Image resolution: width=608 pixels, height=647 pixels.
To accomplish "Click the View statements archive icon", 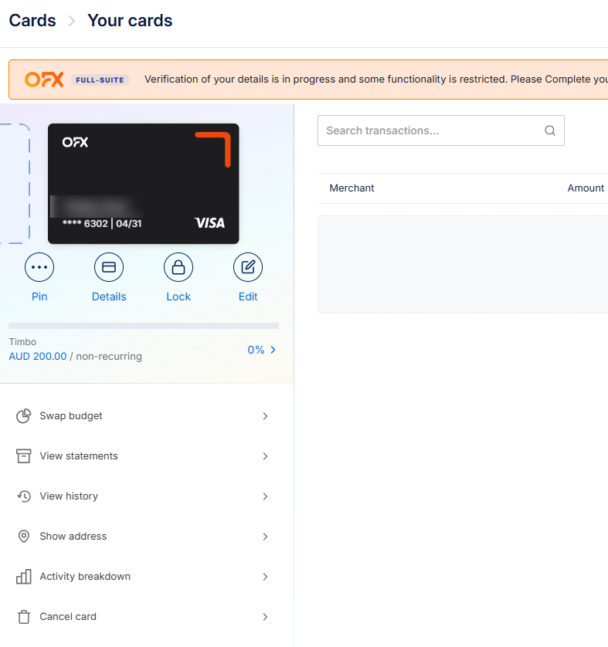I will point(23,456).
